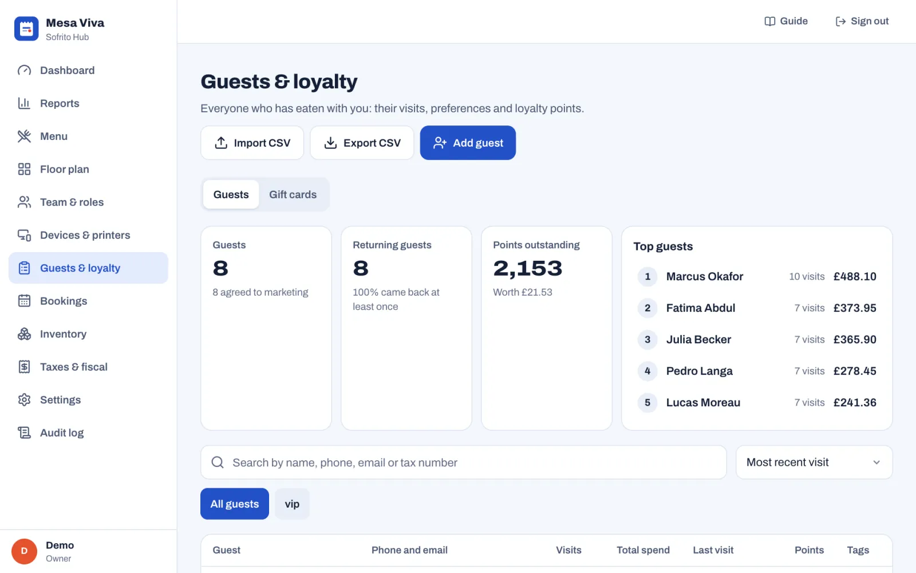Viewport: 916px width, 573px height.
Task: Click the Tags column header
Action: 858,550
